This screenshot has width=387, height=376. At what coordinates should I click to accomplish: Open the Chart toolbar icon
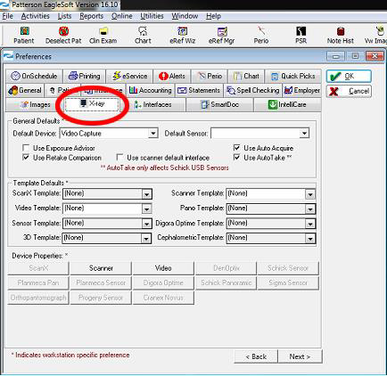[x=143, y=36]
